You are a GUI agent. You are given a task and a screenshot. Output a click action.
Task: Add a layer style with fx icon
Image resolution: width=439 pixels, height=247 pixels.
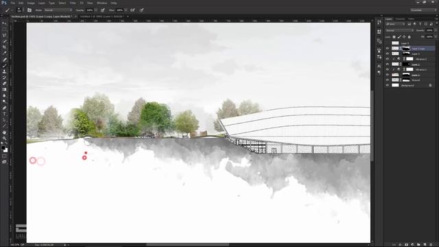click(x=400, y=244)
